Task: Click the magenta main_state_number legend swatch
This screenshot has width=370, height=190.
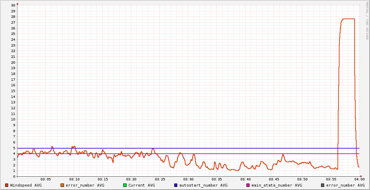Action: [248, 185]
